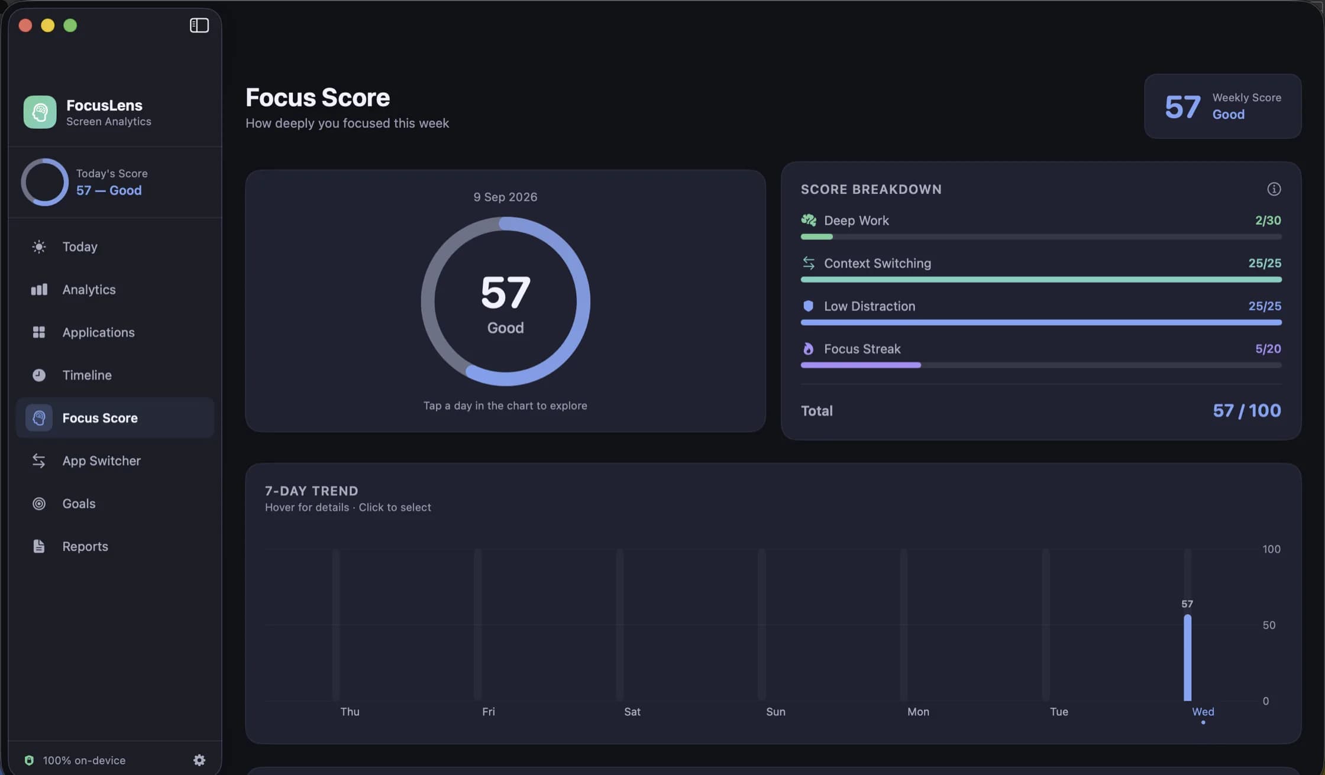Click the Low Distraction shield icon
This screenshot has width=1325, height=775.
[x=809, y=306]
